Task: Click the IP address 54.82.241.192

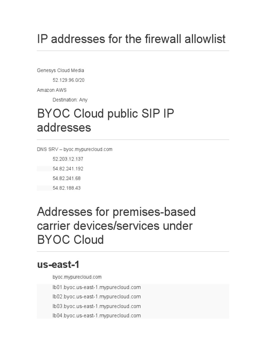Action: (x=68, y=169)
